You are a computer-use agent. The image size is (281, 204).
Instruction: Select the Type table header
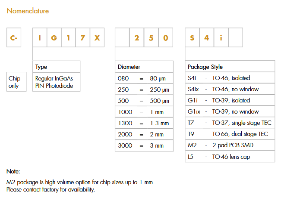click(41, 67)
